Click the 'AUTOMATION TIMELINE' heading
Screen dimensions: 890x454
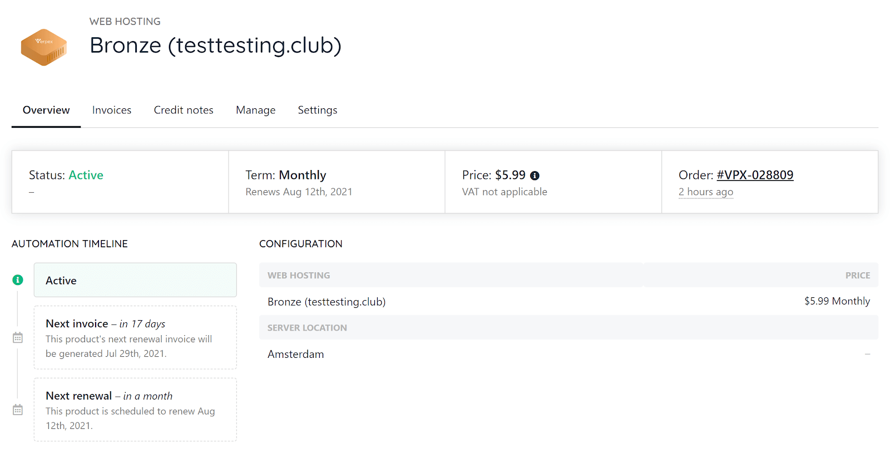[x=70, y=244]
